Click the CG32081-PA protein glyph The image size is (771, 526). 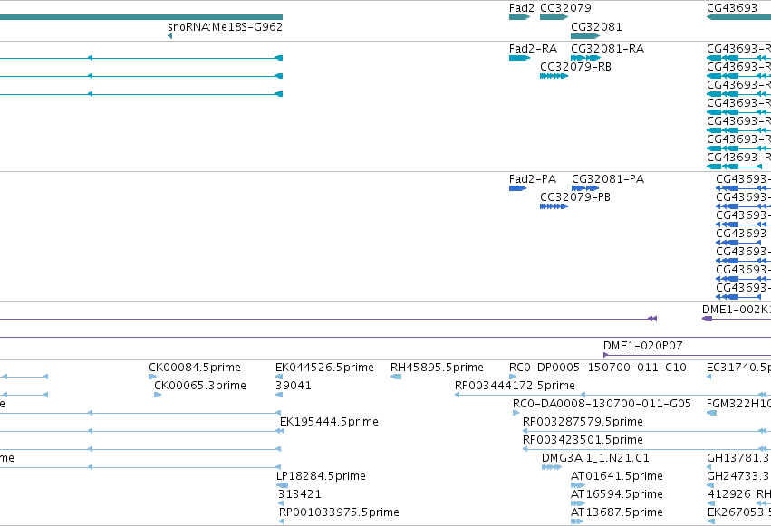(585, 188)
